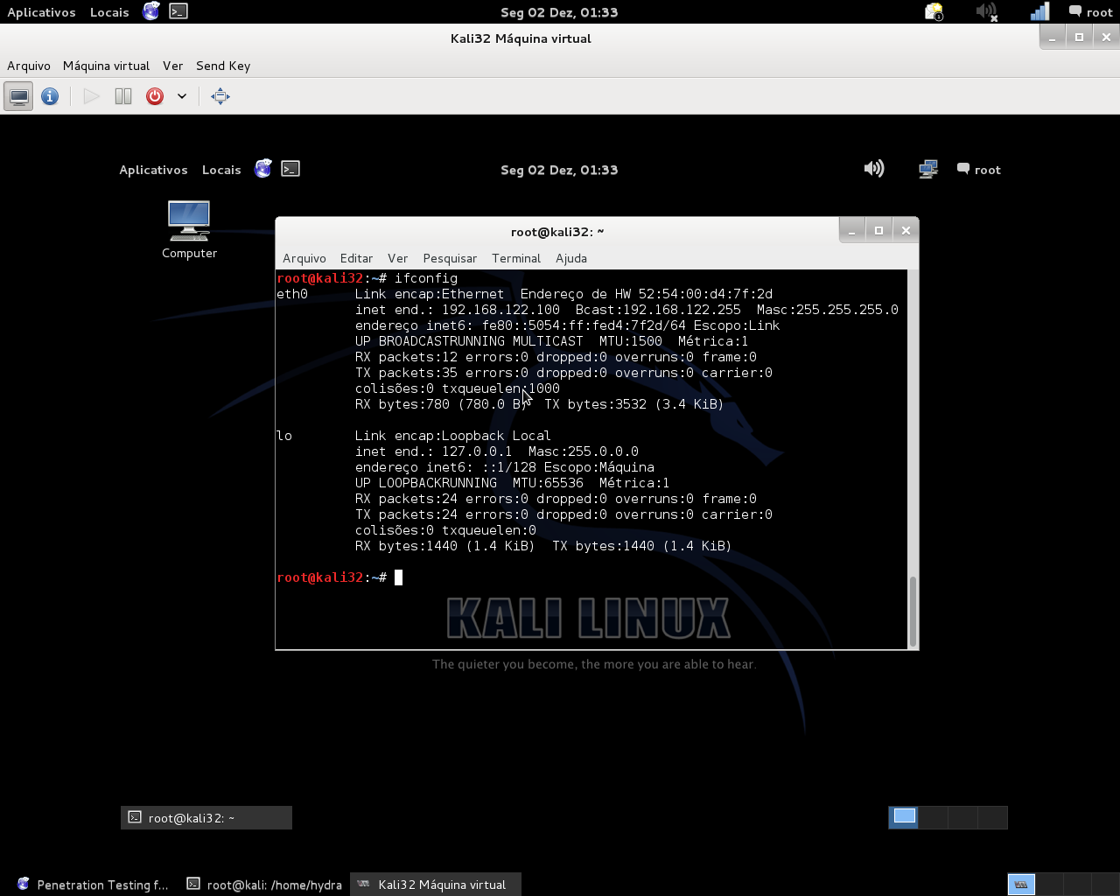This screenshot has width=1120, height=896.
Task: Switch to root@kali: /home/hydra terminal task
Action: click(x=264, y=885)
